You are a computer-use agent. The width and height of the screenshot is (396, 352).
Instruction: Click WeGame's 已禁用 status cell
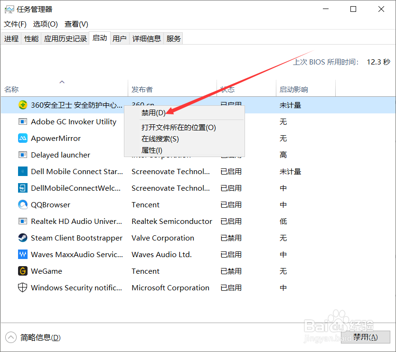tap(231, 271)
